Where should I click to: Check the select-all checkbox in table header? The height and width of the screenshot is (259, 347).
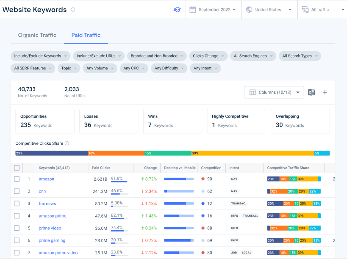17,168
